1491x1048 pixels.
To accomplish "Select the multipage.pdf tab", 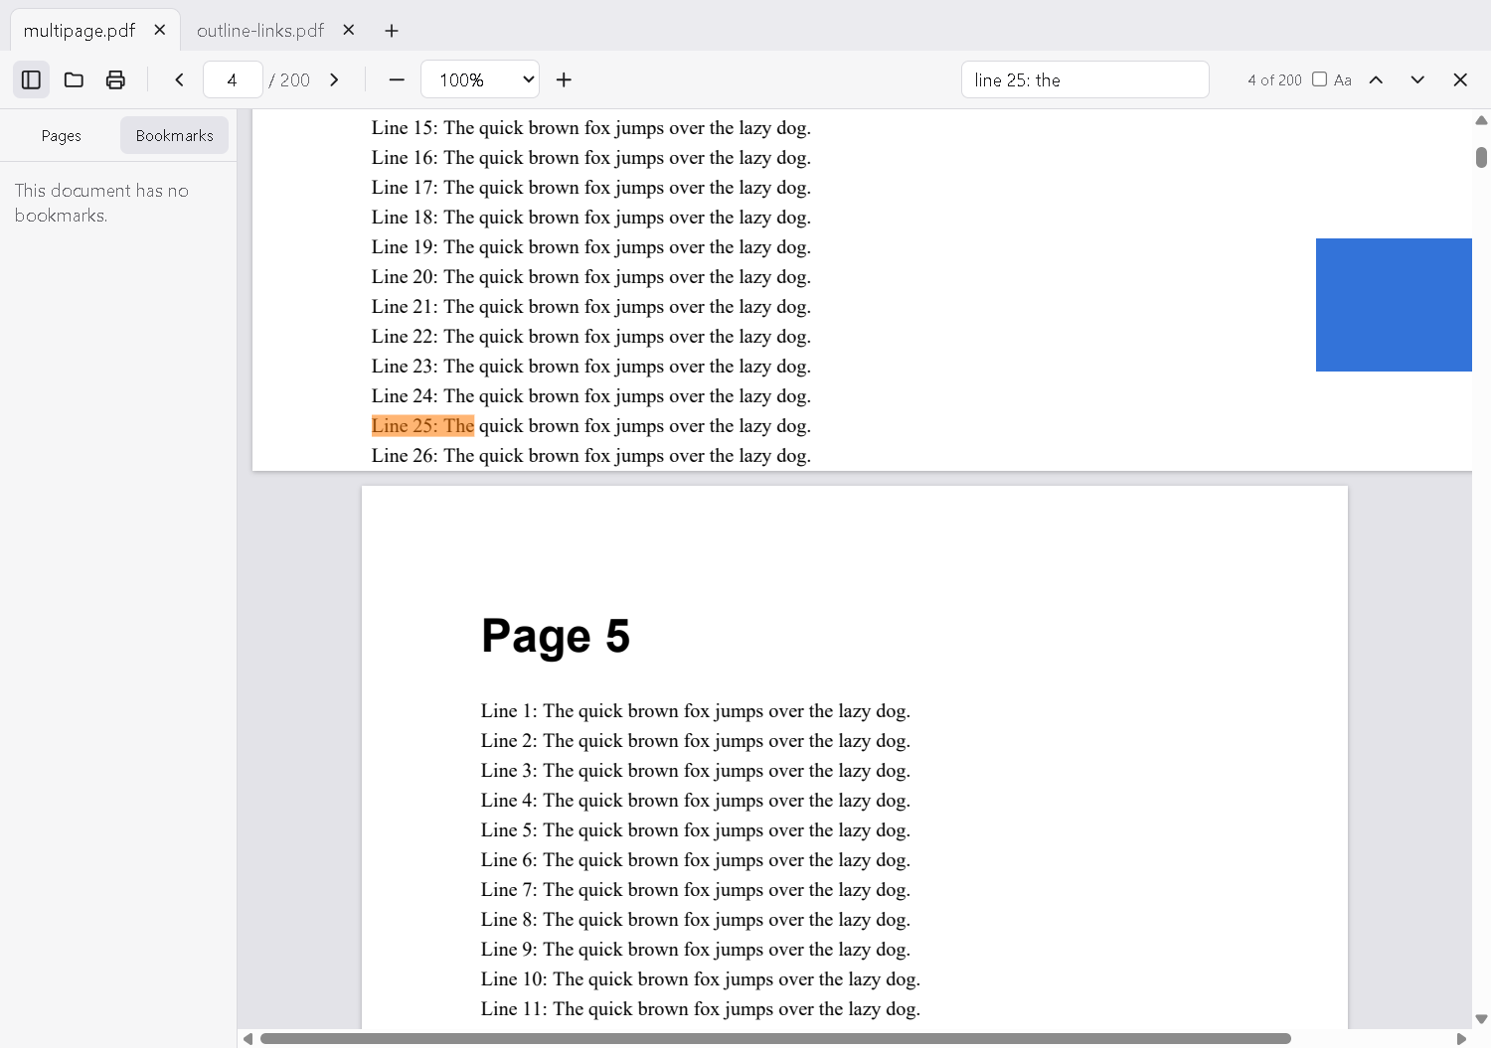I will point(80,31).
